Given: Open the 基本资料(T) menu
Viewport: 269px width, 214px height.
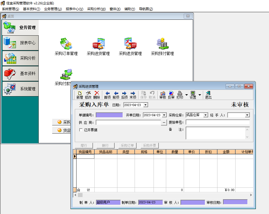Looking at the screenshot, I should pos(32,9).
